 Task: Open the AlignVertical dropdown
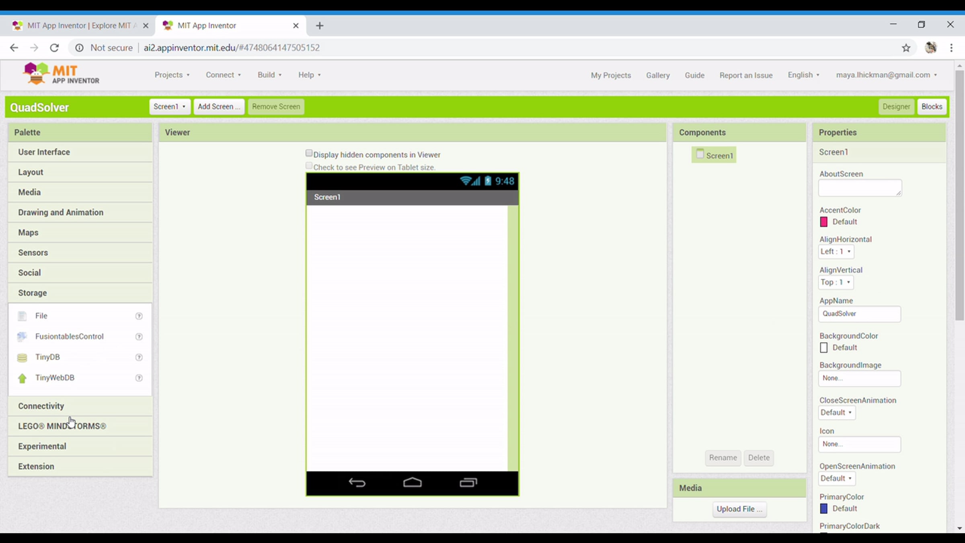coord(836,282)
